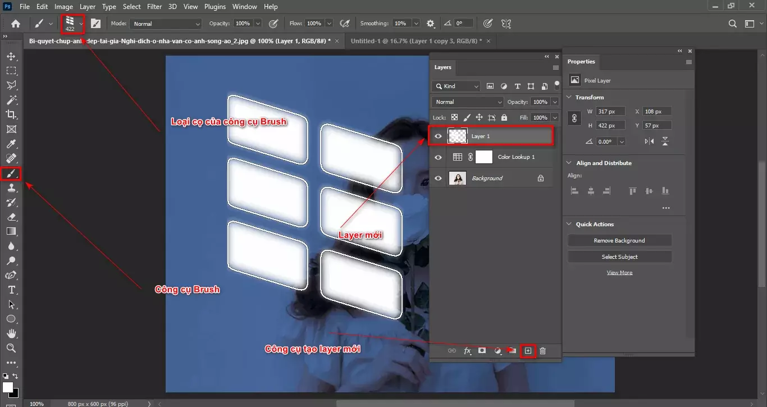This screenshot has height=407, width=767.
Task: Collapse the Transform section in Properties
Action: click(569, 97)
